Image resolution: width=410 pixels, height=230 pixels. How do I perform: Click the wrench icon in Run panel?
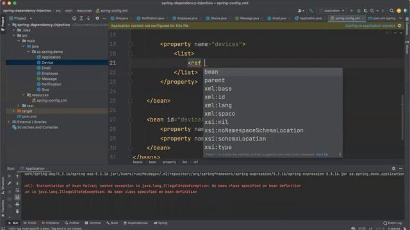coord(9,183)
